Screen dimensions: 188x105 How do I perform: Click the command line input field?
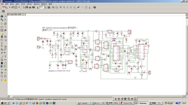[104, 15]
